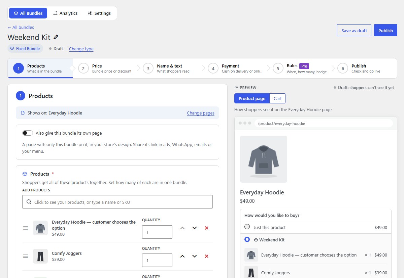Select 'Just this product' radio option
This screenshot has width=404, height=278.
[247, 227]
